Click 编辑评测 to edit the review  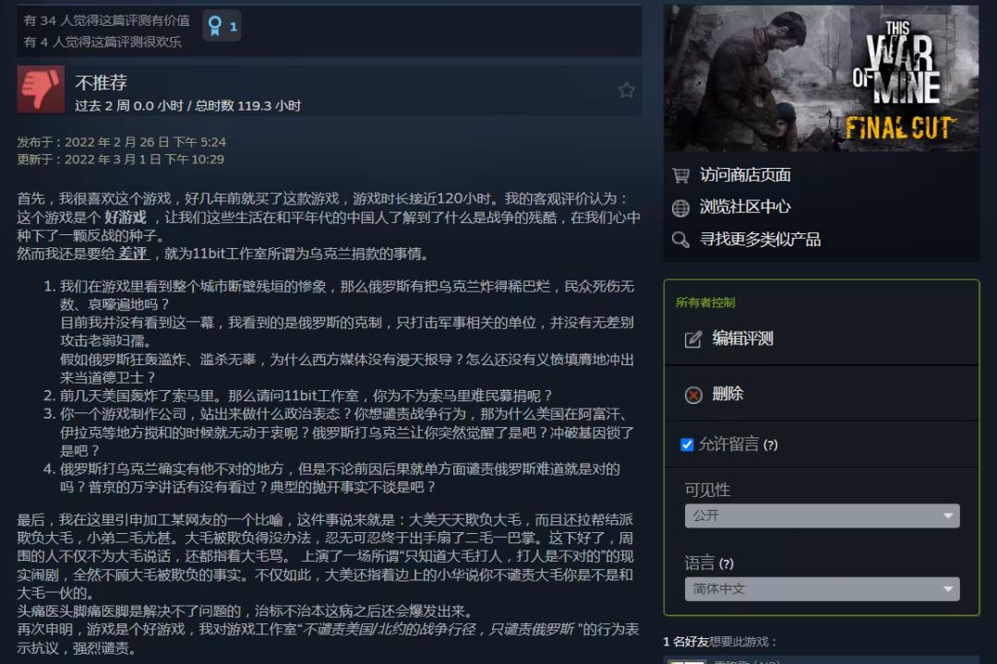pyautogui.click(x=742, y=338)
